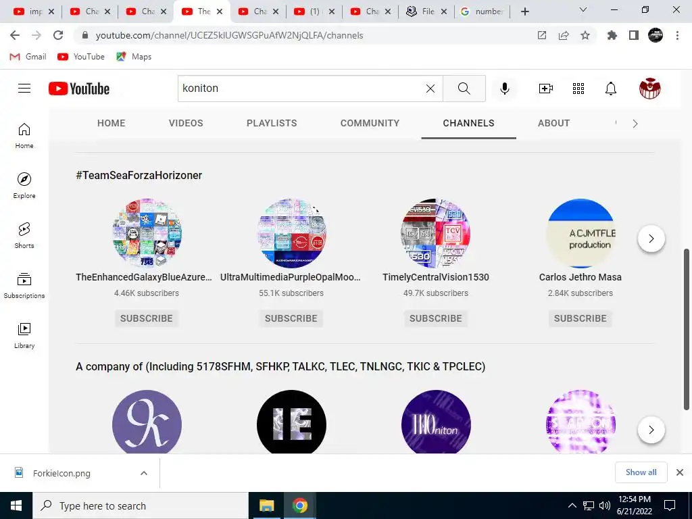Viewport: 692px width, 519px height.
Task: Open Subscriptions in the sidebar
Action: [24, 286]
